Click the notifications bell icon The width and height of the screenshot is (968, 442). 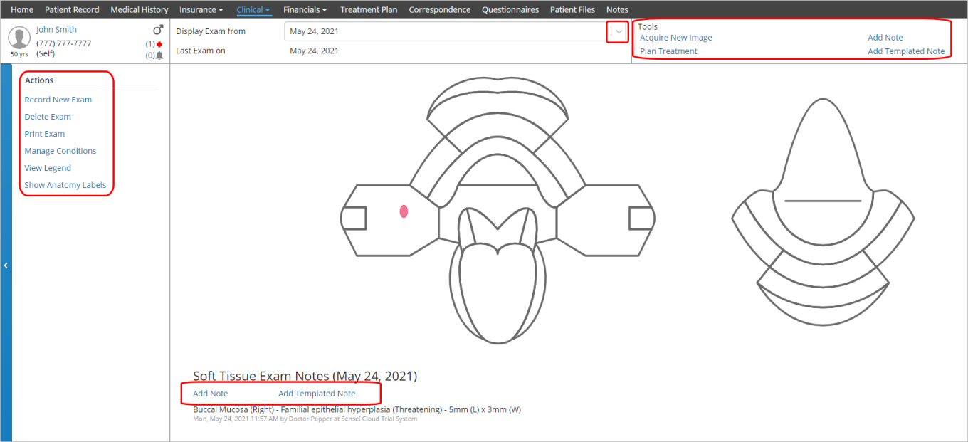point(159,56)
